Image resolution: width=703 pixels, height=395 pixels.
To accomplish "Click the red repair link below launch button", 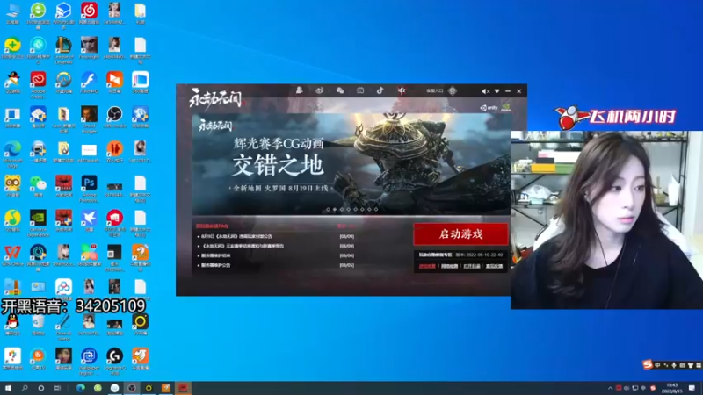I will click(427, 266).
